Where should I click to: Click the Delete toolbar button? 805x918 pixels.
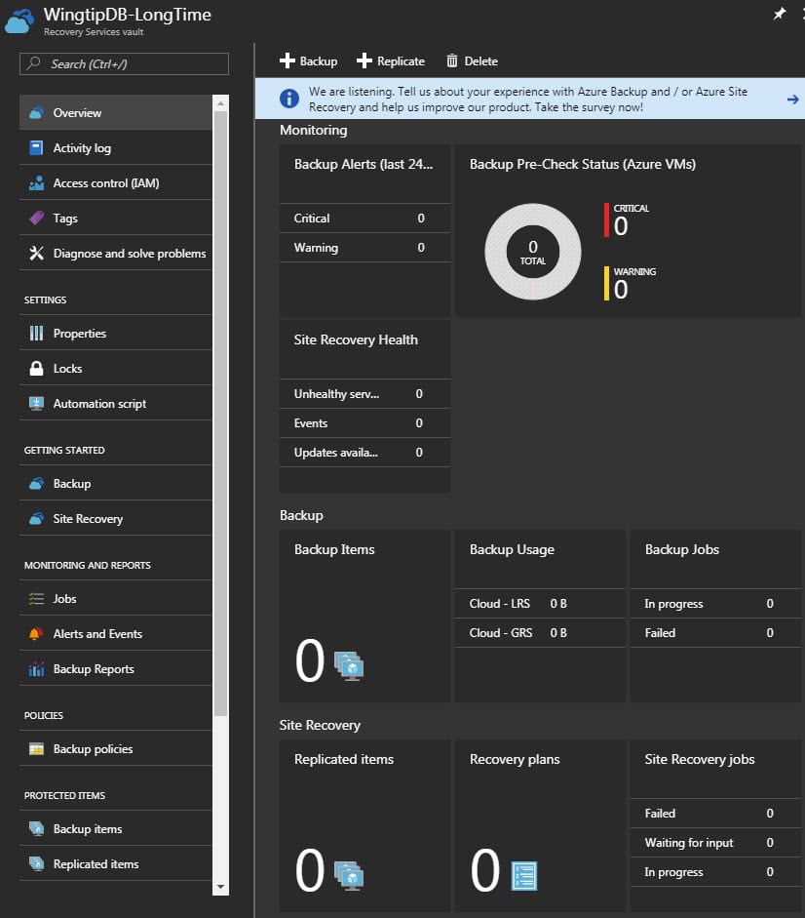point(472,60)
